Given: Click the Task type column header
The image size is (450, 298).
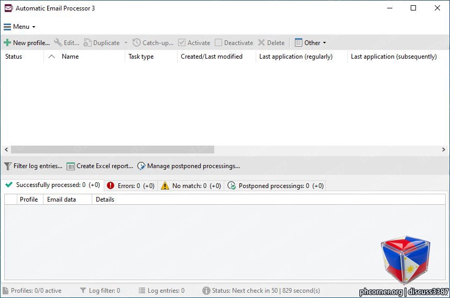Looking at the screenshot, I should 151,57.
